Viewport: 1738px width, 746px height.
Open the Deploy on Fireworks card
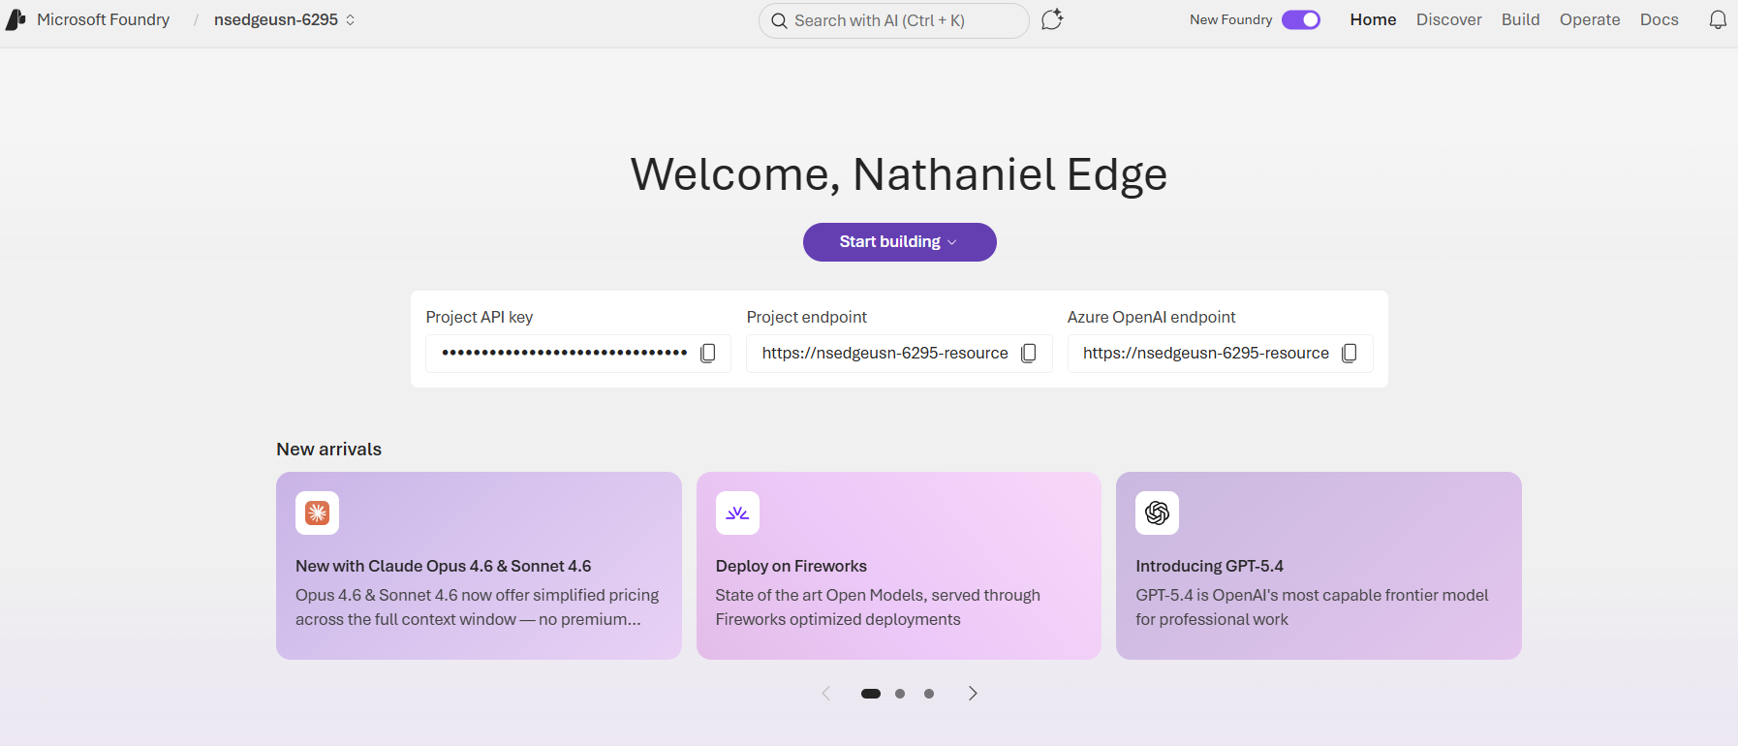899,566
